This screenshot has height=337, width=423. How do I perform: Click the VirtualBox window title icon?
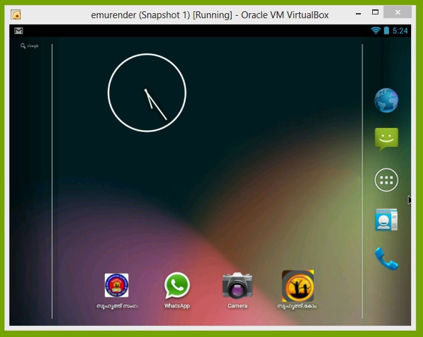(x=16, y=14)
